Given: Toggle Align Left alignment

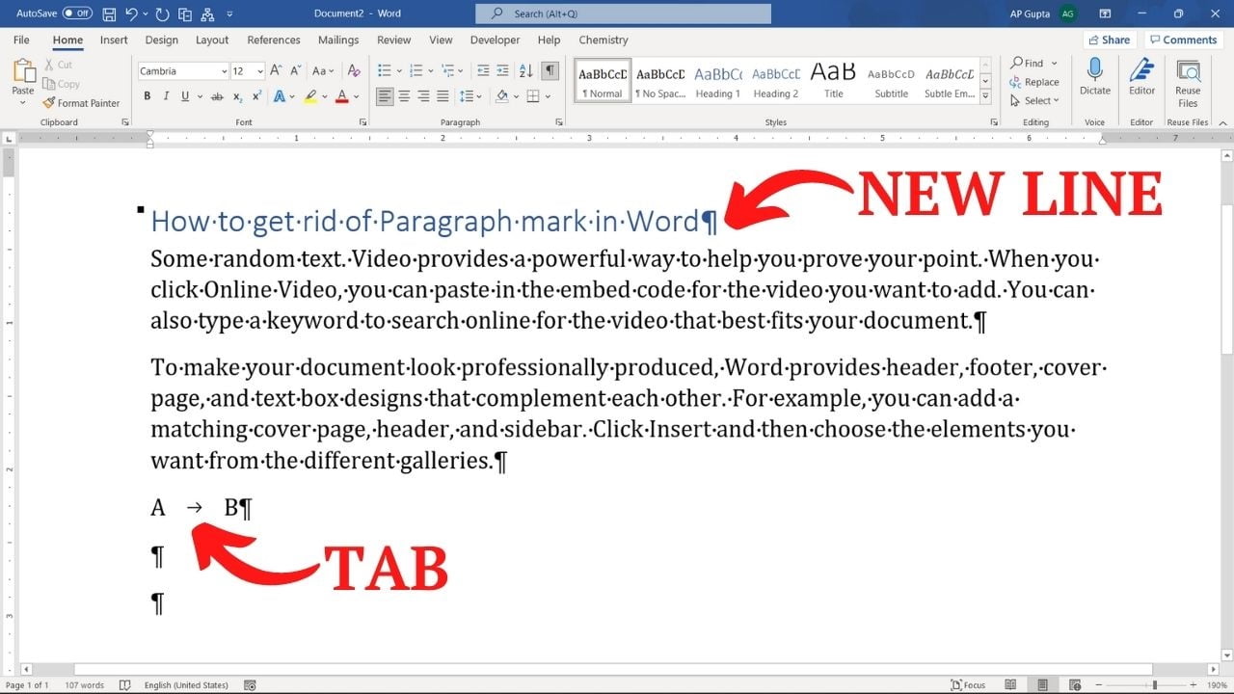Looking at the screenshot, I should [x=385, y=96].
